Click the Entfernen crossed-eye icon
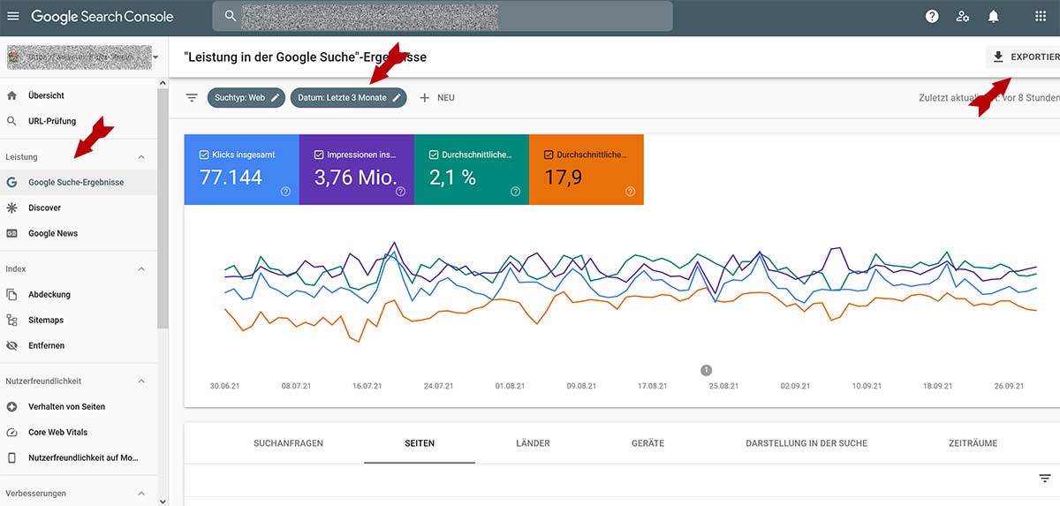The image size is (1060, 506). [11, 345]
